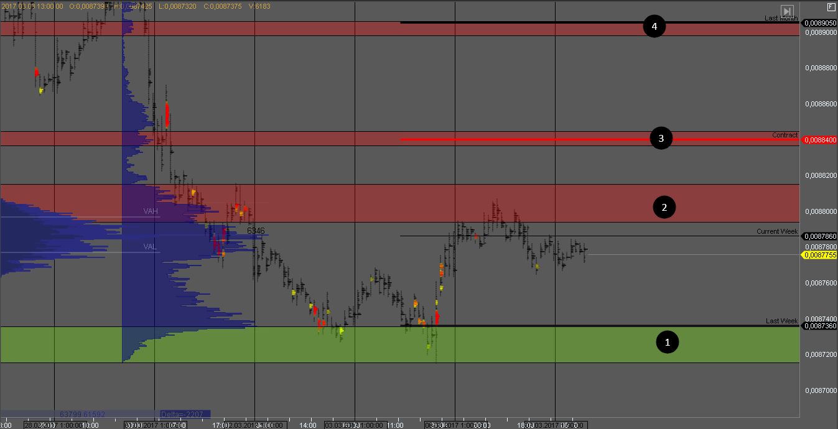Click the 0,0087360 price axis tag
This screenshot has width=838, height=429.
point(819,326)
